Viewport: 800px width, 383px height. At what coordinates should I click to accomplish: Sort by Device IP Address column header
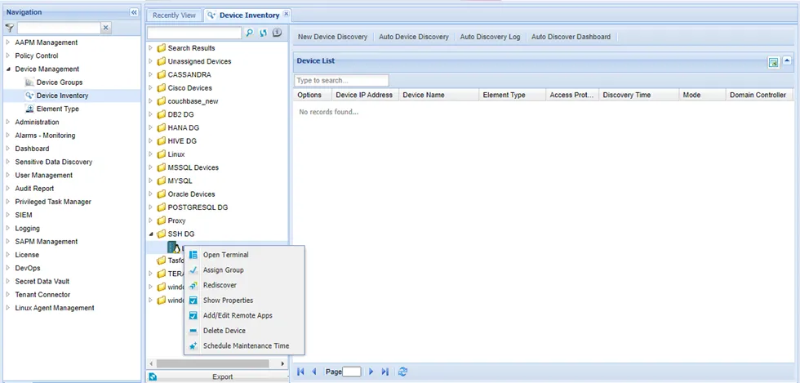[x=364, y=95]
